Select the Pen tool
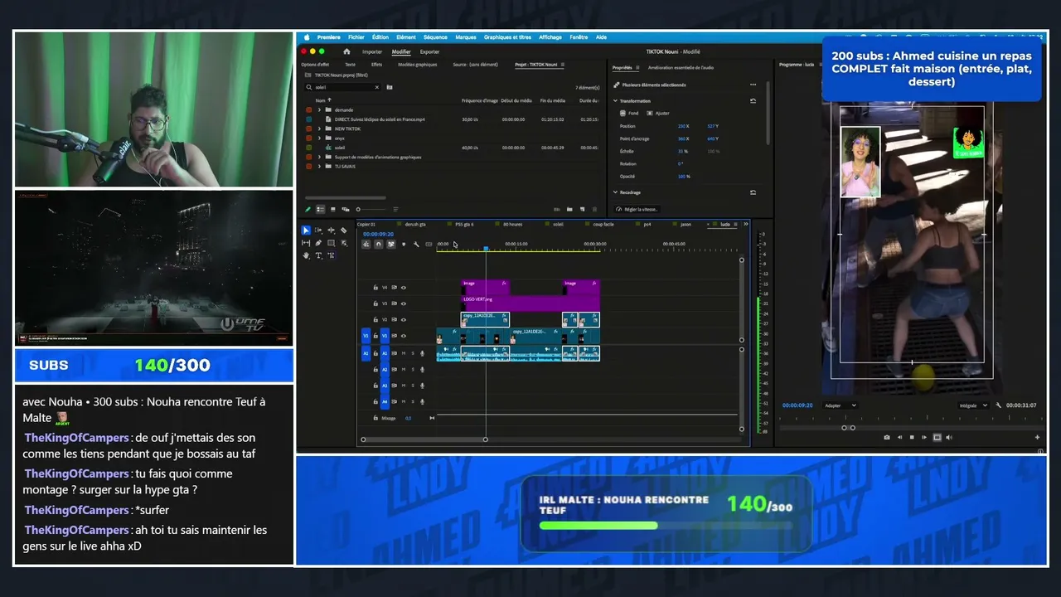Image resolution: width=1061 pixels, height=597 pixels. [x=318, y=243]
